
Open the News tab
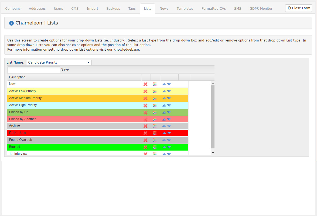[x=164, y=8]
